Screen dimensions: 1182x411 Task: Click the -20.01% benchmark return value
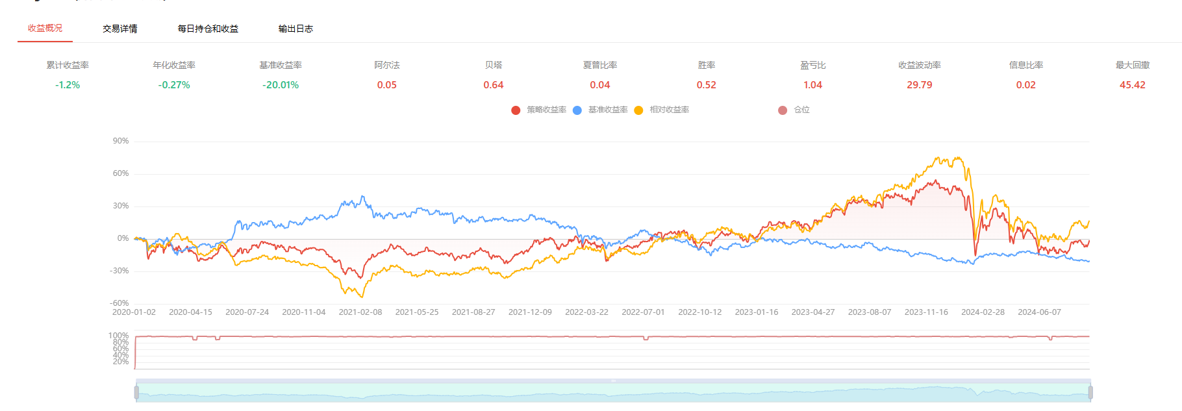tap(281, 85)
